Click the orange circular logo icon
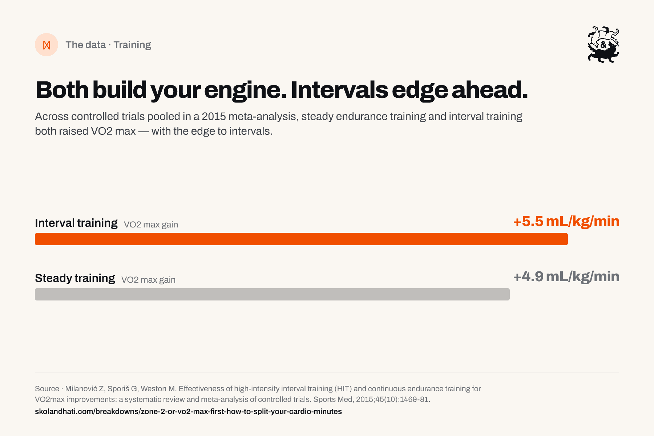The width and height of the screenshot is (654, 436). coord(47,45)
